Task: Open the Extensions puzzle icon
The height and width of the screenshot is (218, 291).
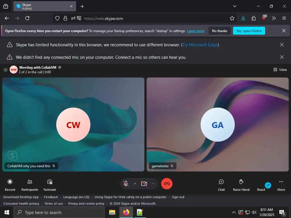Action: pos(253,18)
